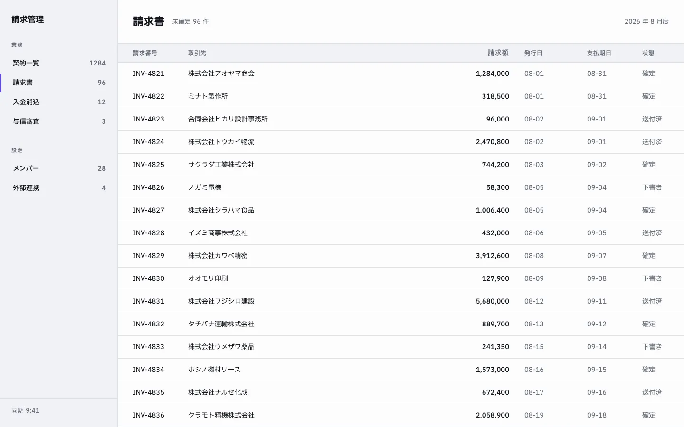Select invoice INV-4828
684x427 pixels.
coord(149,233)
